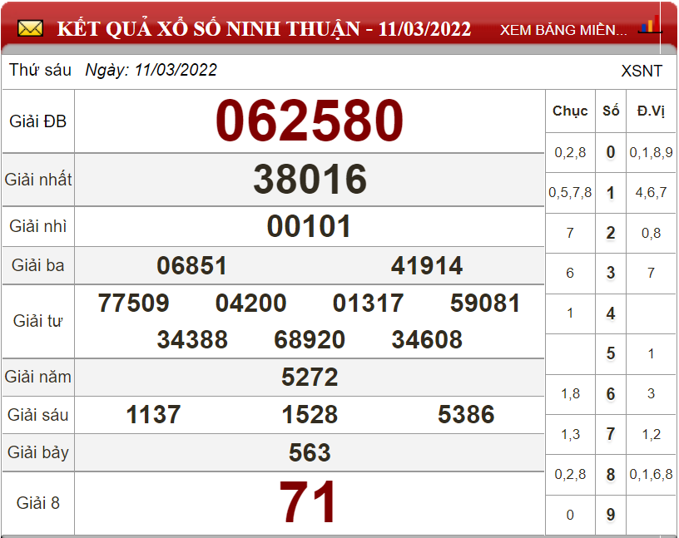Click third prize number 41914
Screen dimensions: 679x538
tap(427, 266)
